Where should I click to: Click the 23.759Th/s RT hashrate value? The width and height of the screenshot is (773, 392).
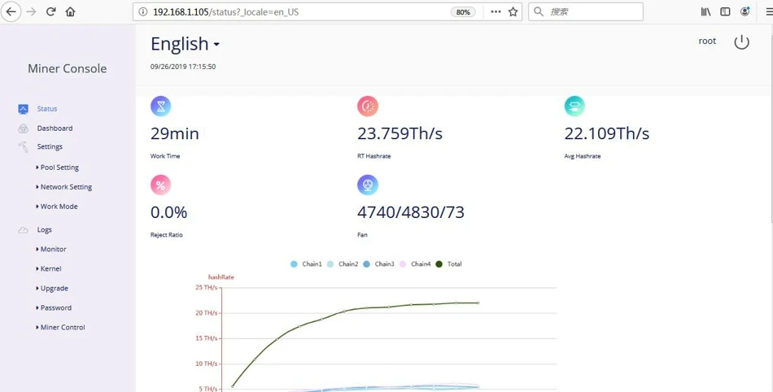[x=400, y=133]
